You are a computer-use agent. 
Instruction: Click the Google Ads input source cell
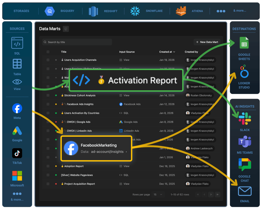(x=128, y=122)
